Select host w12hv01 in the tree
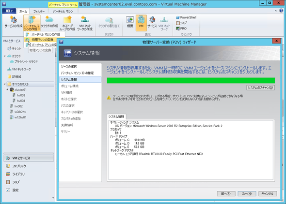 pos(18,117)
